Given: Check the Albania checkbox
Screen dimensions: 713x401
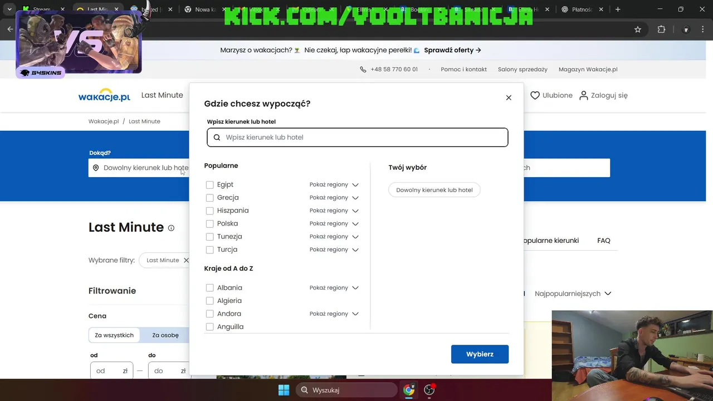Looking at the screenshot, I should click(x=210, y=288).
